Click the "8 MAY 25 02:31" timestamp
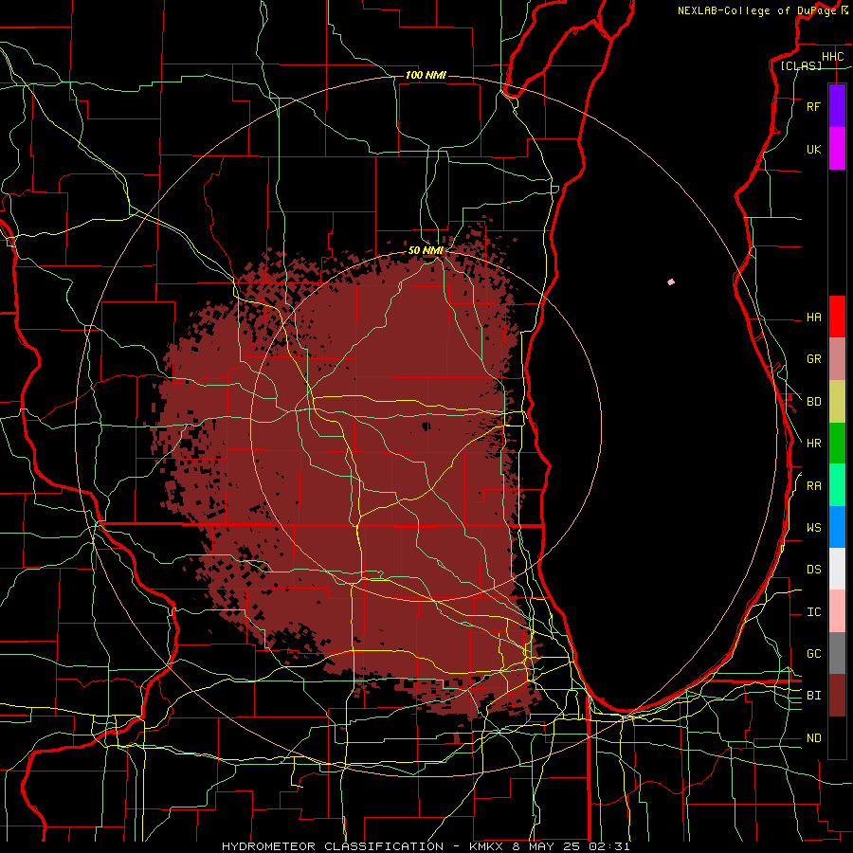 tap(571, 846)
